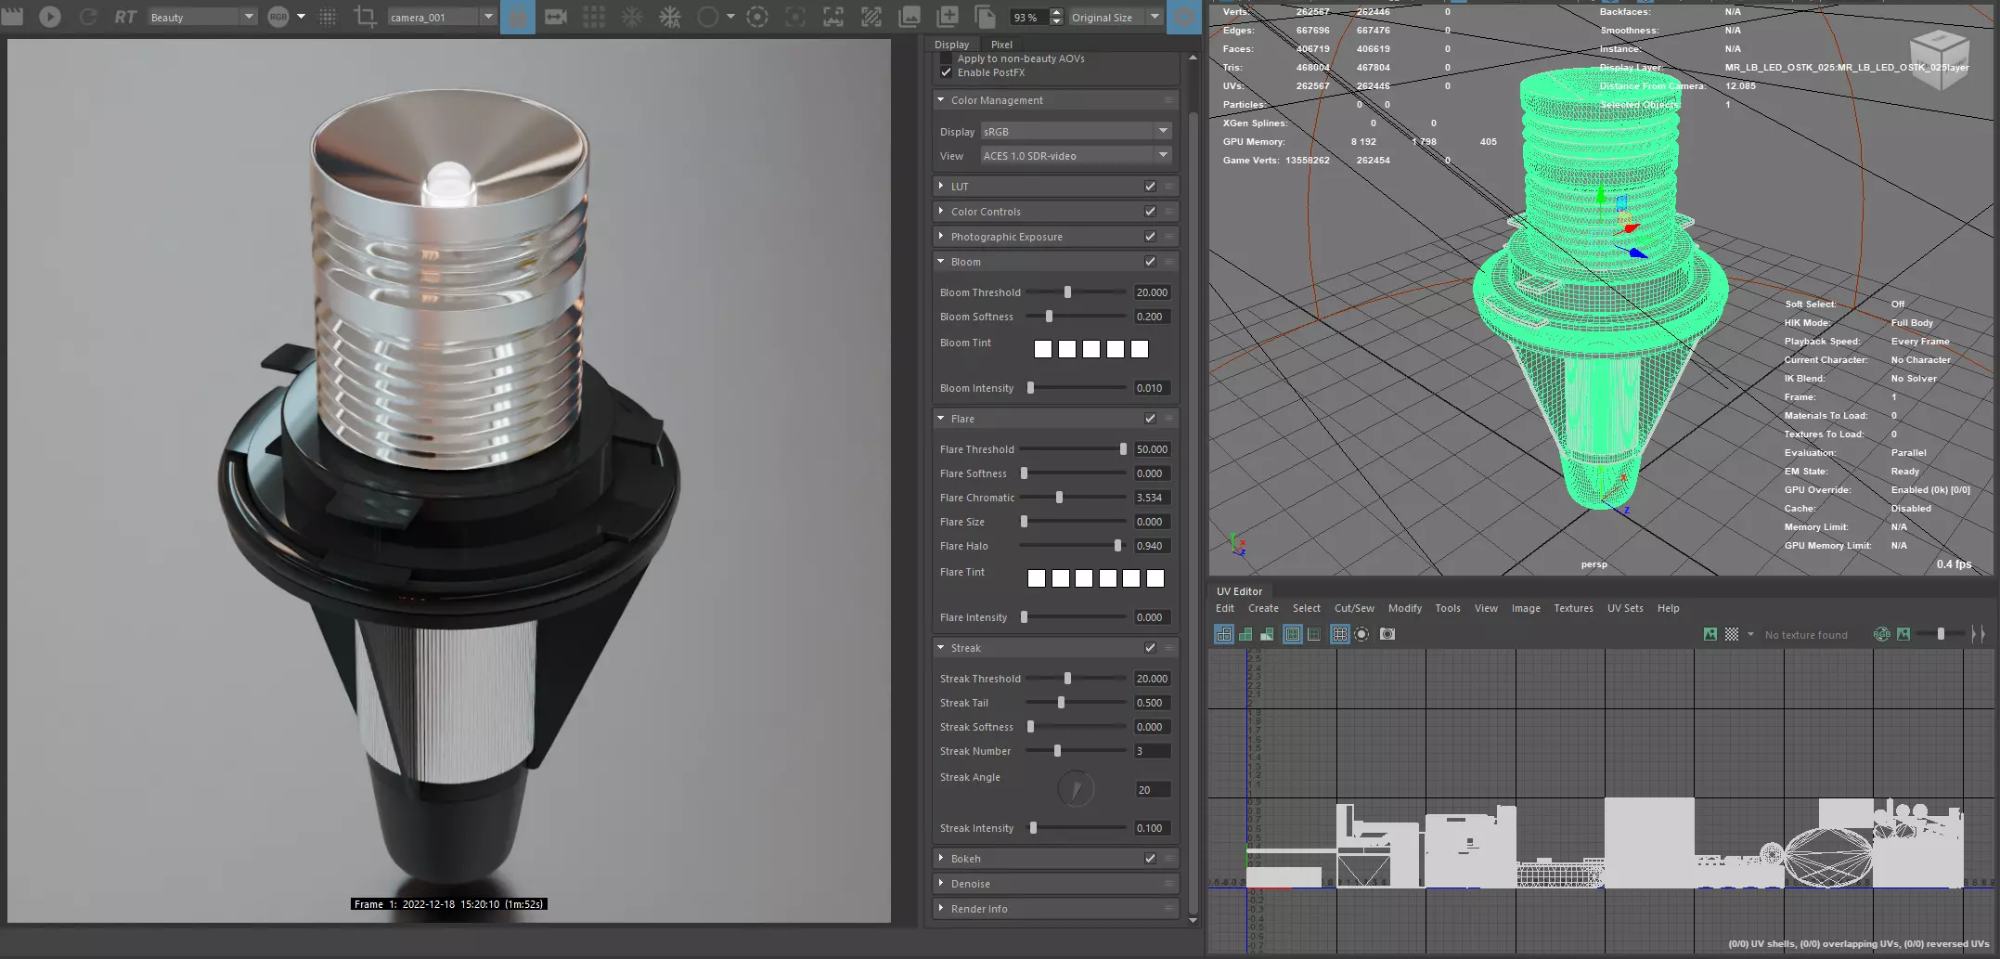Screen dimensions: 2000x959
Task: Open the Beauty AOV dropdown
Action: click(x=201, y=17)
